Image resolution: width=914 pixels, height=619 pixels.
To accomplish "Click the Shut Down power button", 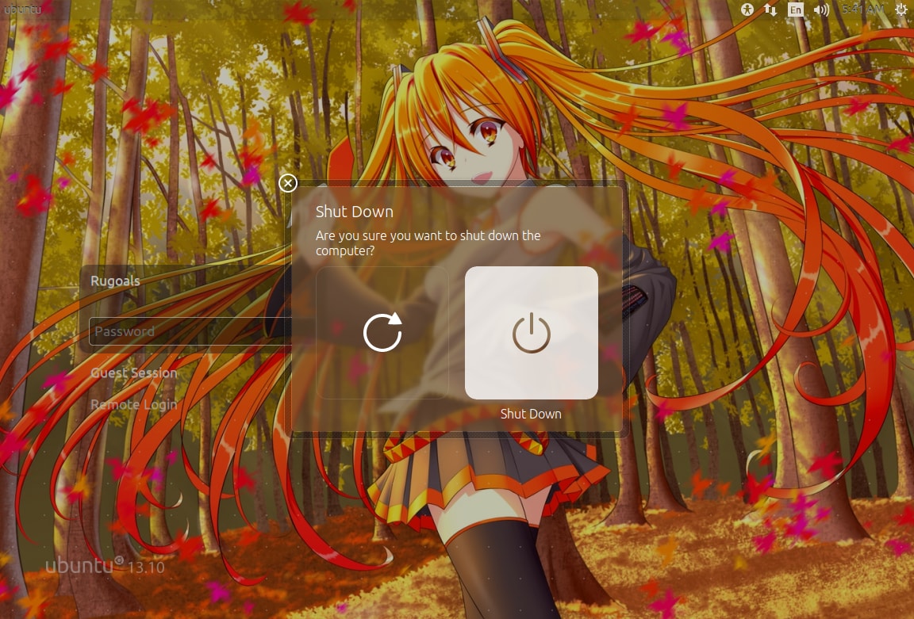I will click(531, 333).
